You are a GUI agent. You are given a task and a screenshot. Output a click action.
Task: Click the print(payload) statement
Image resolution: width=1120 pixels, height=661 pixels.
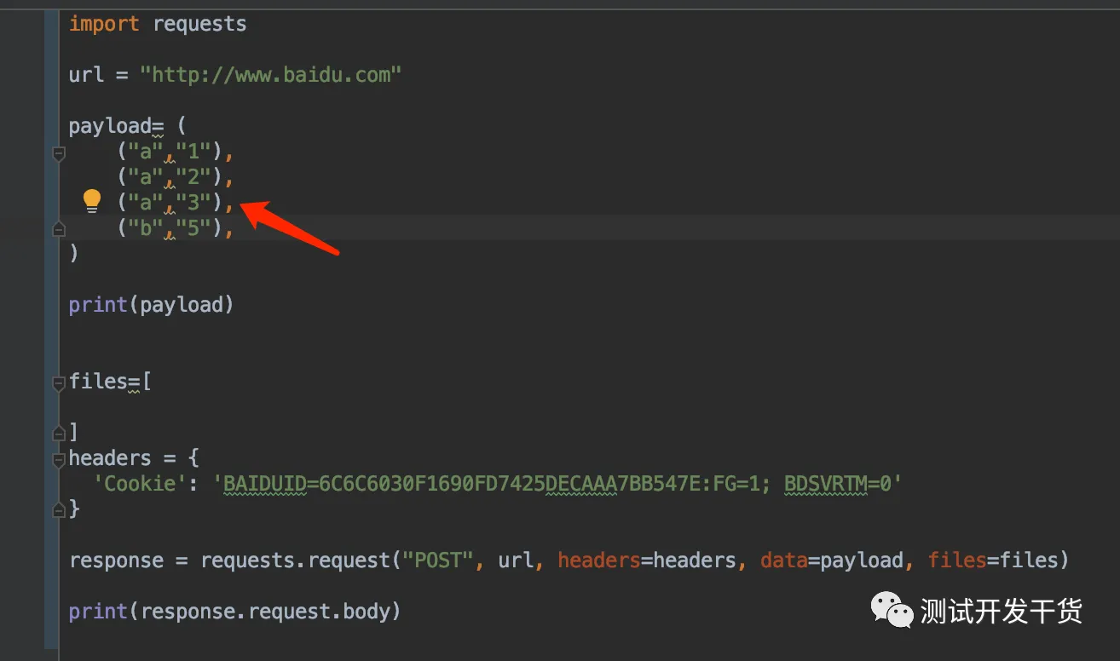151,305
